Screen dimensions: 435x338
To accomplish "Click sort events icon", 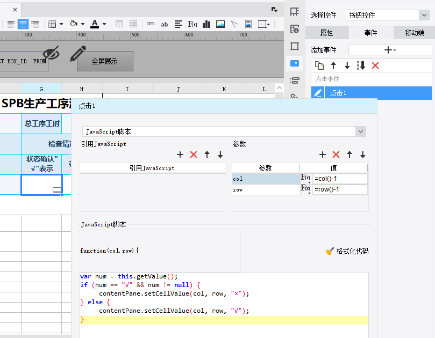I will pos(361,65).
